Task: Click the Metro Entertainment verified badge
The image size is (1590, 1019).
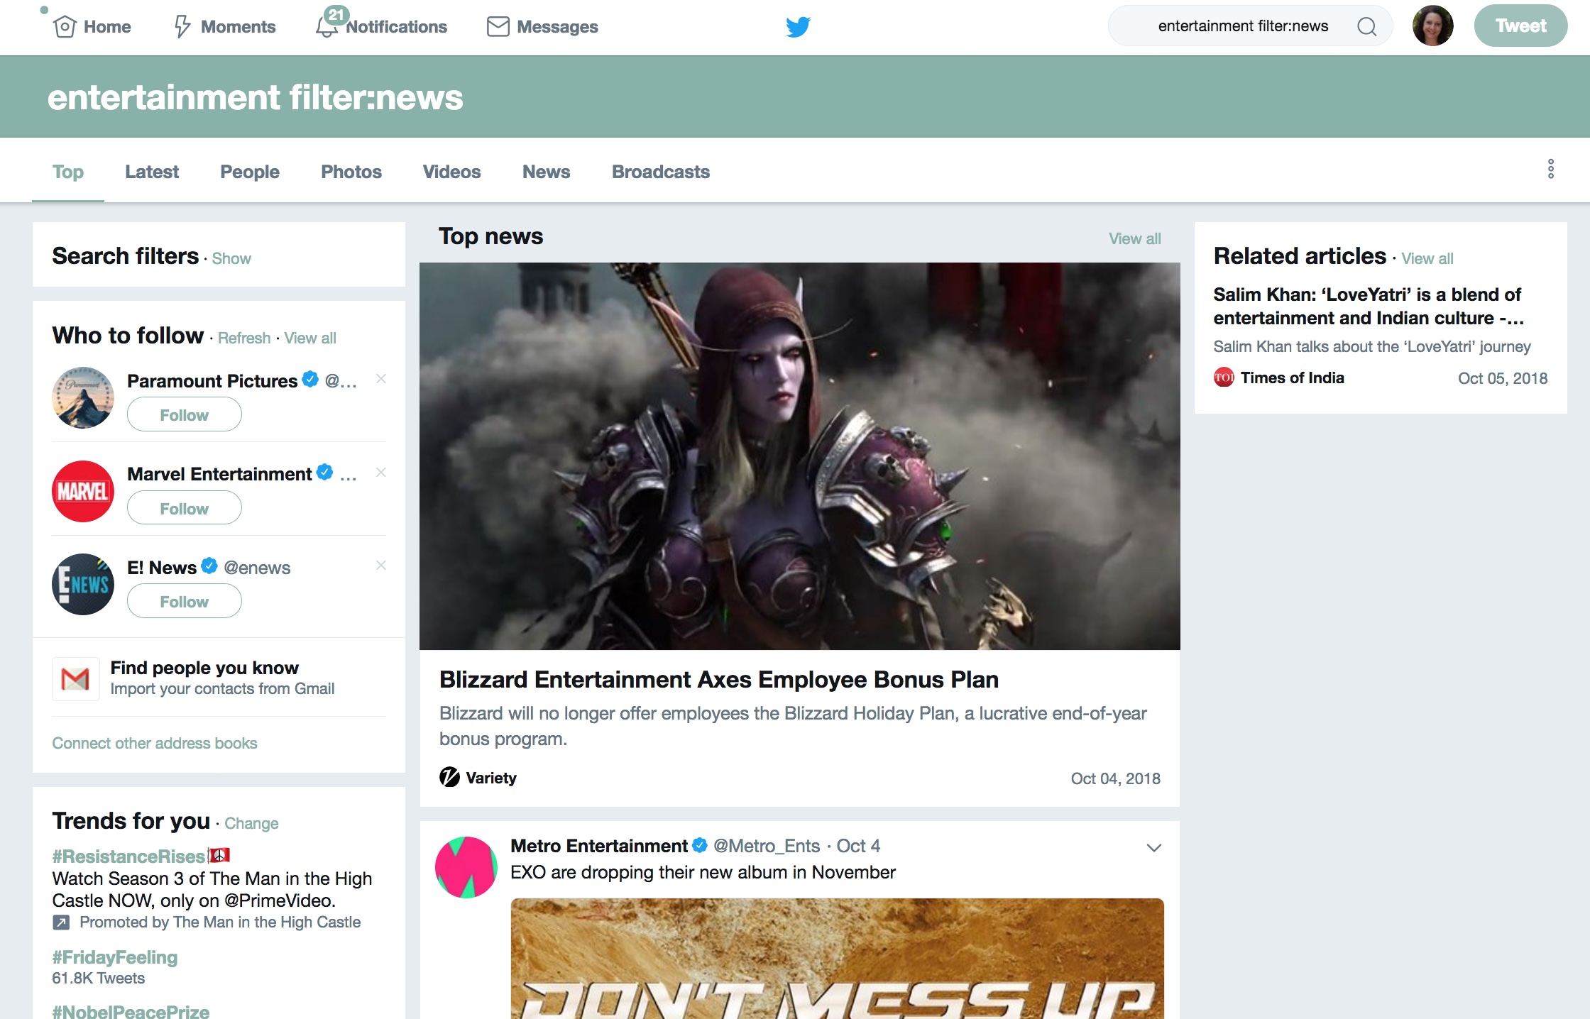Action: pos(699,845)
